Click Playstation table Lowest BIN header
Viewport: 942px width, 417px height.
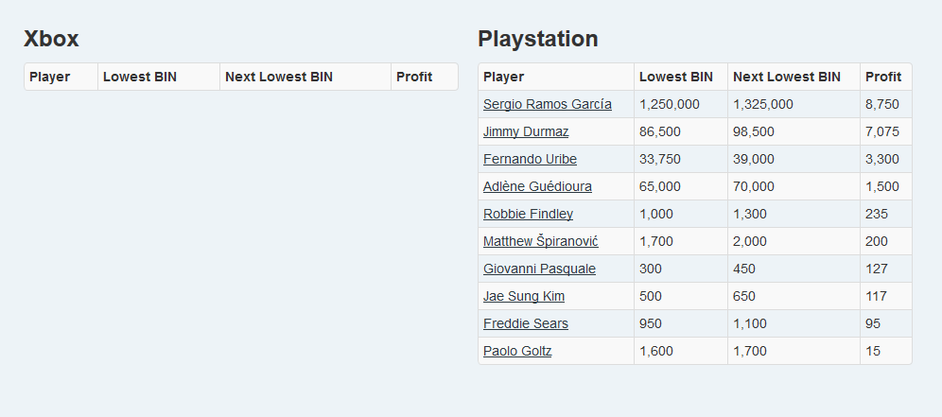click(676, 77)
